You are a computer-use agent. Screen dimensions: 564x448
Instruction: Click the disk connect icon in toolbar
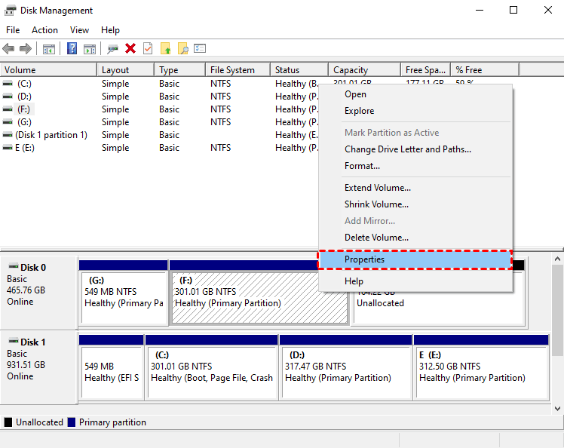(x=113, y=49)
